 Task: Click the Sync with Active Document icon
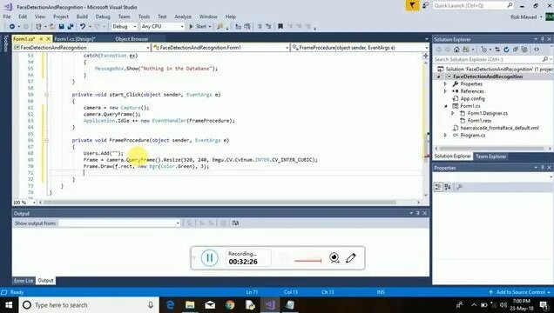[497, 50]
